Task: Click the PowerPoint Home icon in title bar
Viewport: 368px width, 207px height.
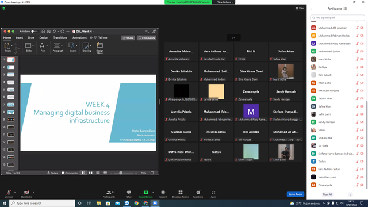Action: pyautogui.click(x=43, y=32)
